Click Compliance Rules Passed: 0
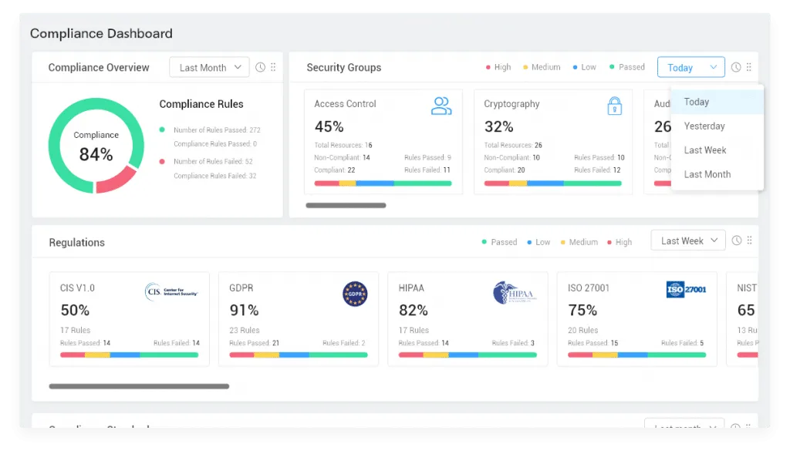Screen dimensions: 790x454 click(x=215, y=144)
